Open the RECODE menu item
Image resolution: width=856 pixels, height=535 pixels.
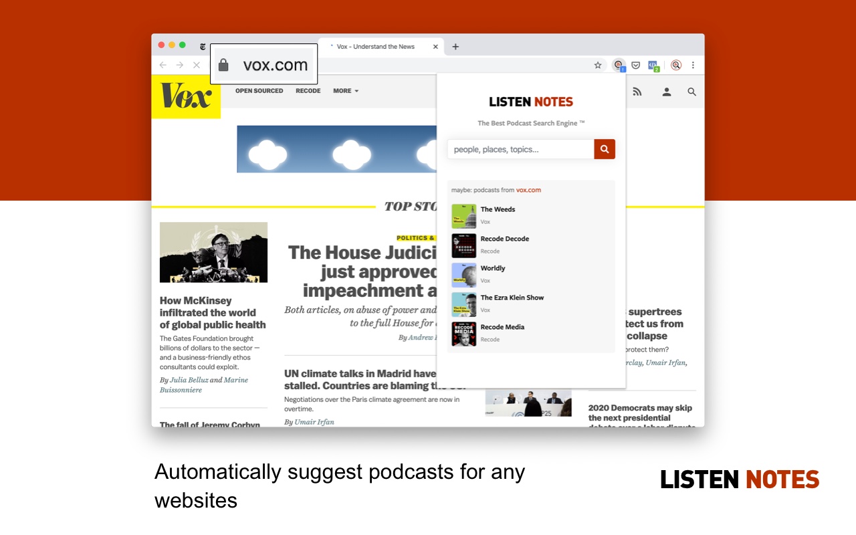(x=308, y=90)
